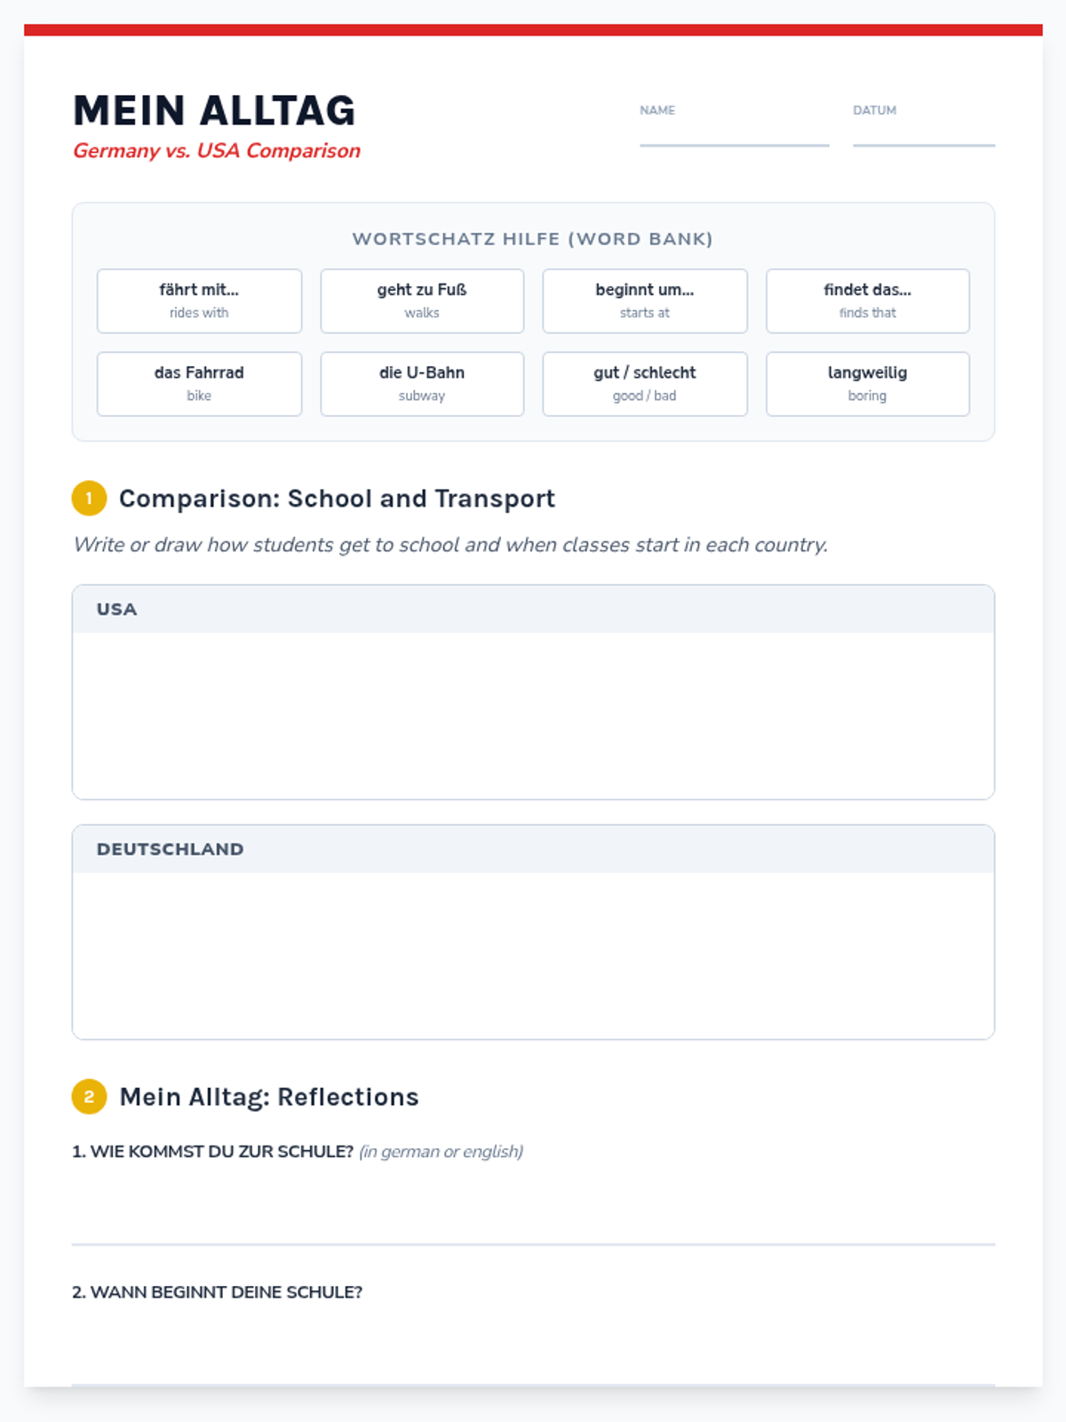The height and width of the screenshot is (1422, 1066).
Task: Click inside the USA answer box
Action: click(x=533, y=715)
